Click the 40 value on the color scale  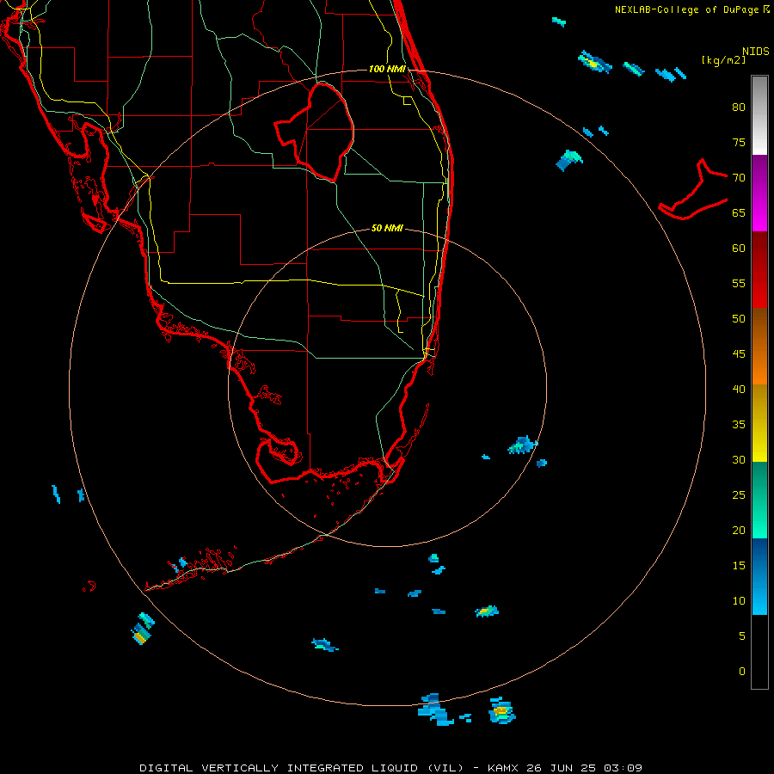(739, 389)
